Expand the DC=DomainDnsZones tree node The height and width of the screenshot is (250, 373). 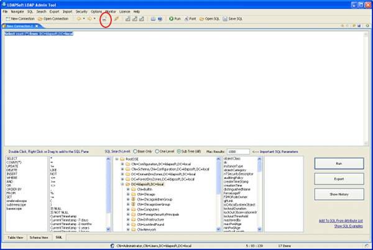coord(122,174)
